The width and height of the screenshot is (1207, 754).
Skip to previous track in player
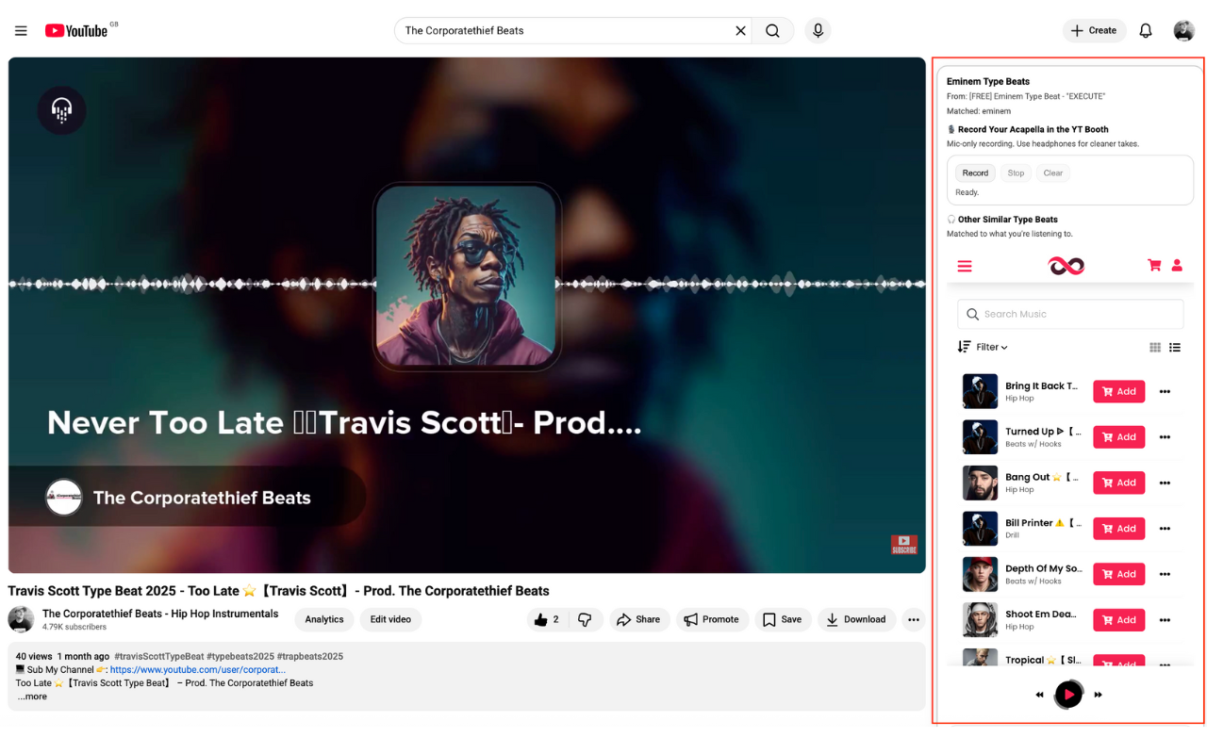click(1039, 696)
